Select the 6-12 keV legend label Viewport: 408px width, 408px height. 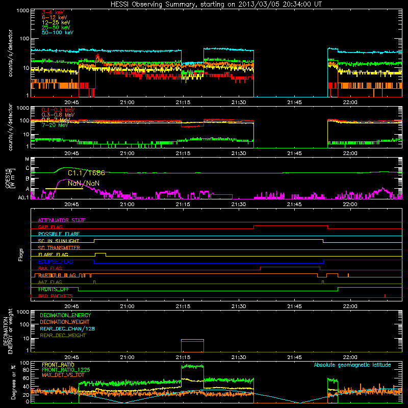(x=55, y=17)
